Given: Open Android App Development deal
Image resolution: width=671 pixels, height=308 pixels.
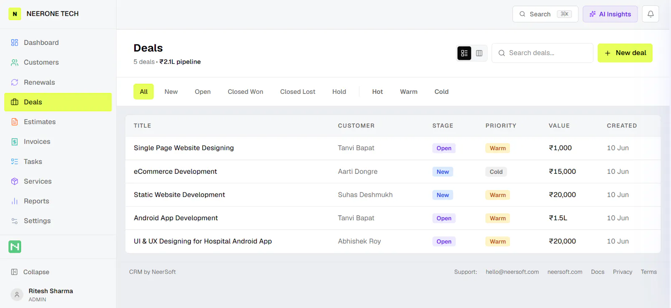Looking at the screenshot, I should pyautogui.click(x=176, y=218).
